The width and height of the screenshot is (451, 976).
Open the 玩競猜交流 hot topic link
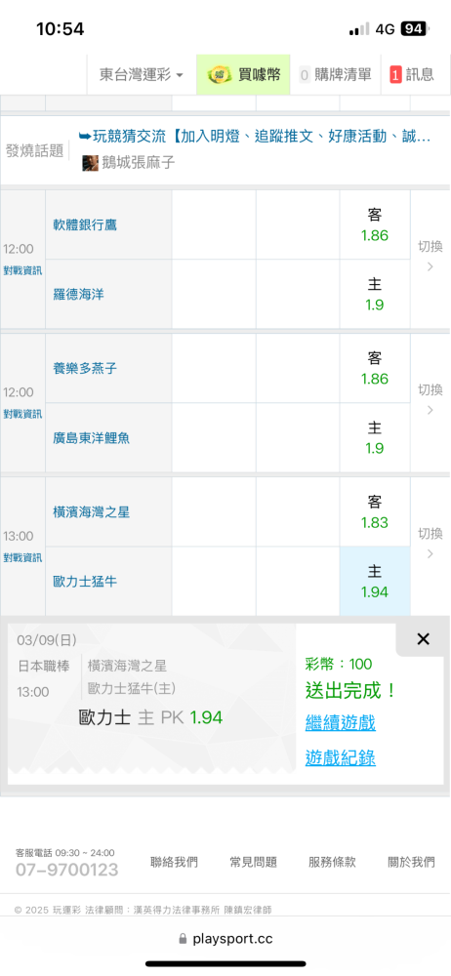pos(255,137)
